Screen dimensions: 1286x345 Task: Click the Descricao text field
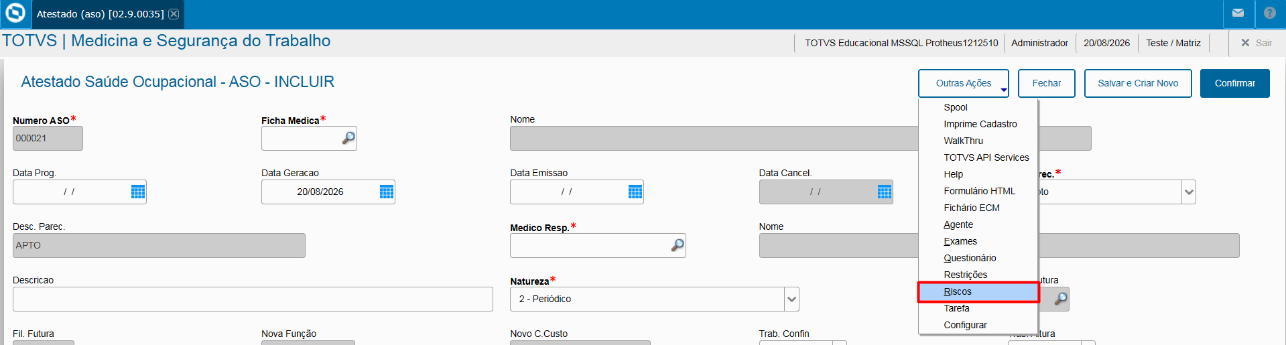(253, 299)
